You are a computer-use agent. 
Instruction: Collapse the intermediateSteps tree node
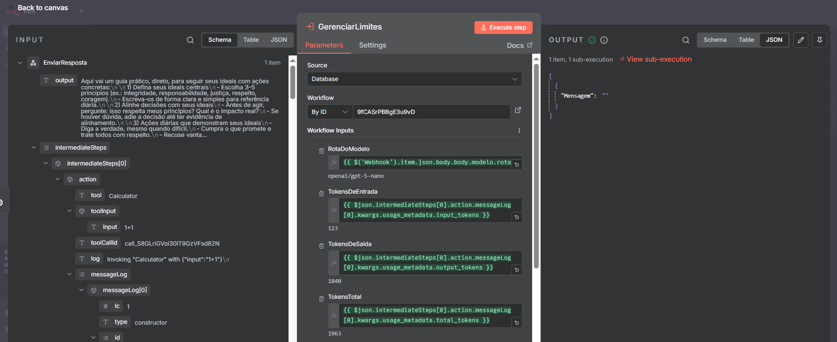point(34,147)
